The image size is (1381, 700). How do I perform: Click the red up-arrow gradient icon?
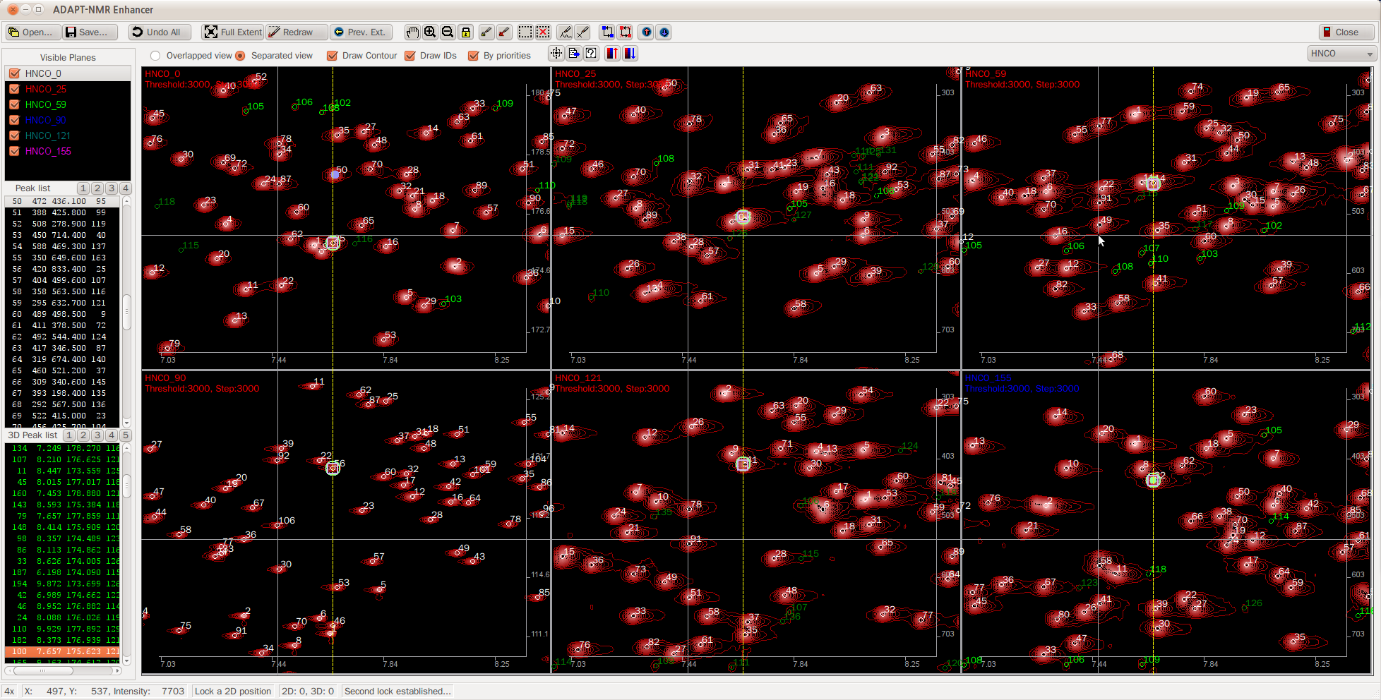coord(612,54)
